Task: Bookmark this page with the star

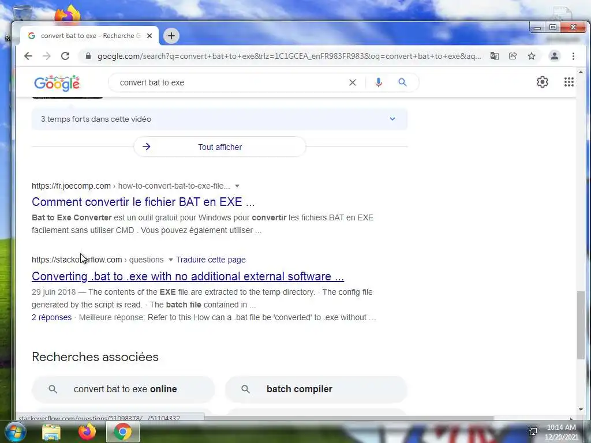Action: coord(532,56)
